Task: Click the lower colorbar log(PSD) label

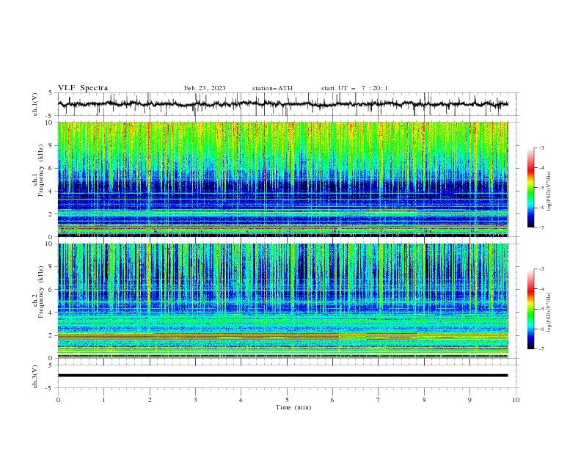Action: 549,313
